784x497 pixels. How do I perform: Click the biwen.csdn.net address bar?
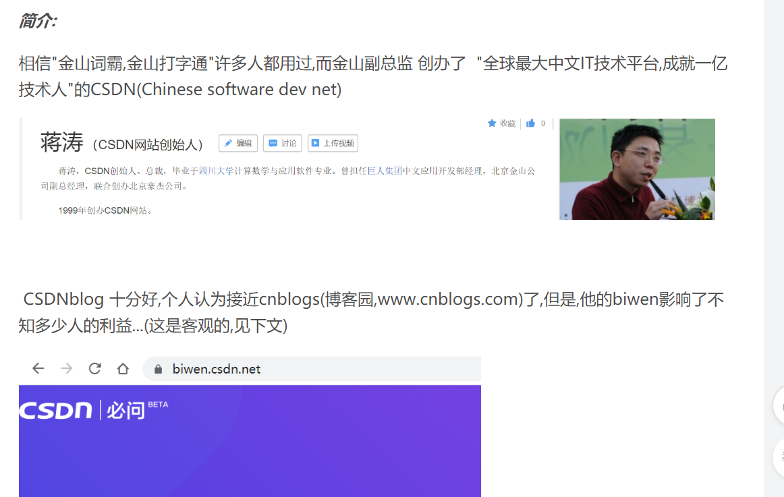point(312,369)
